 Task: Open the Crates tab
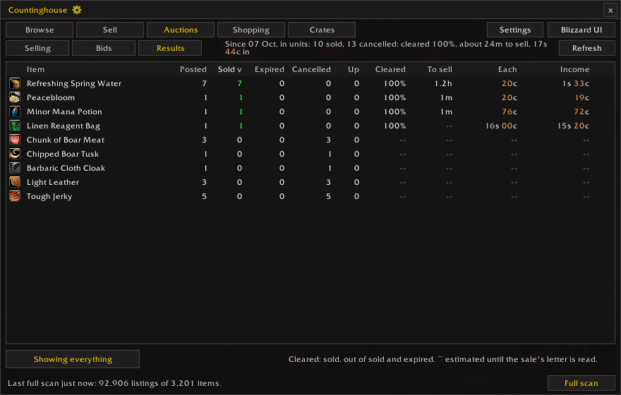tap(322, 30)
